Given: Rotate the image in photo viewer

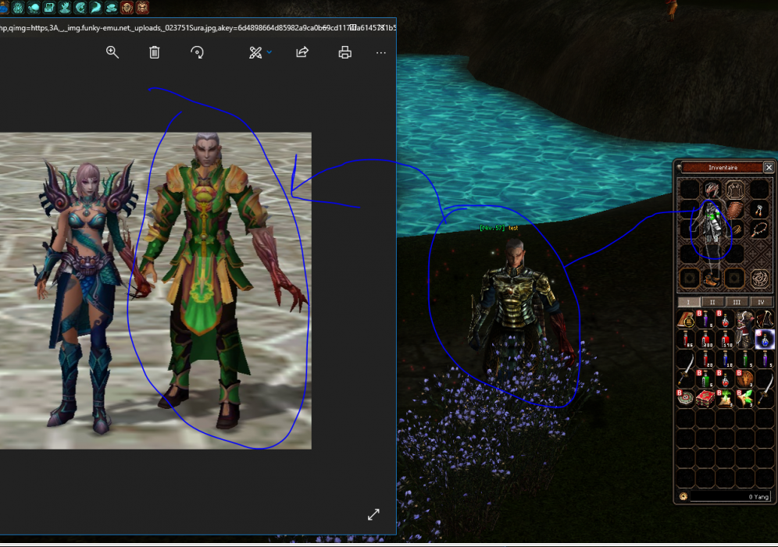Looking at the screenshot, I should pyautogui.click(x=197, y=52).
